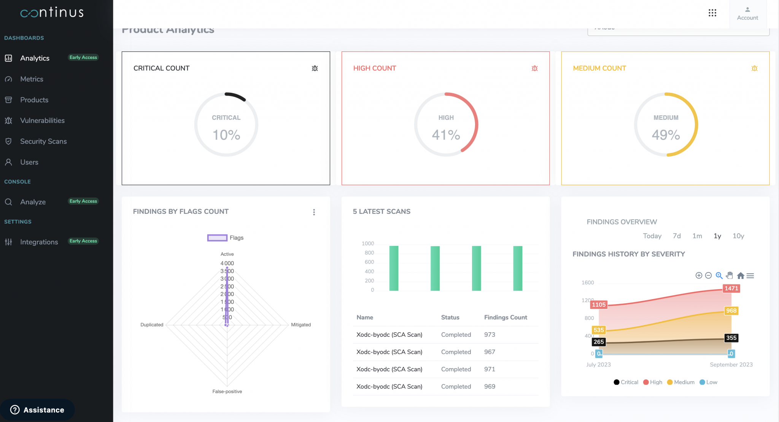Toggle the Low severity legend entry
779x422 pixels.
(x=708, y=382)
